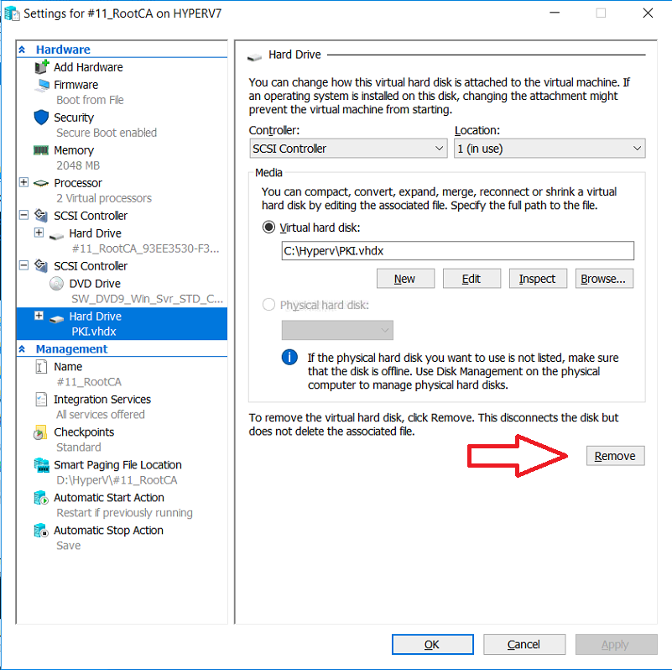672x670 pixels.
Task: Open Memory settings
Action: click(74, 150)
